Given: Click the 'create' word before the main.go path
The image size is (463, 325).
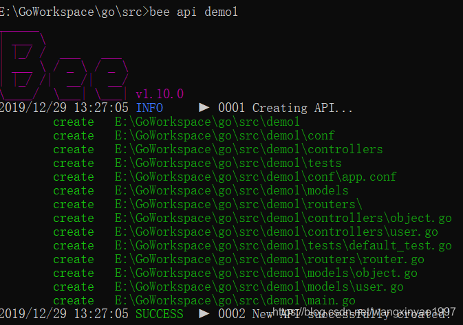Looking at the screenshot, I should pyautogui.click(x=74, y=301).
